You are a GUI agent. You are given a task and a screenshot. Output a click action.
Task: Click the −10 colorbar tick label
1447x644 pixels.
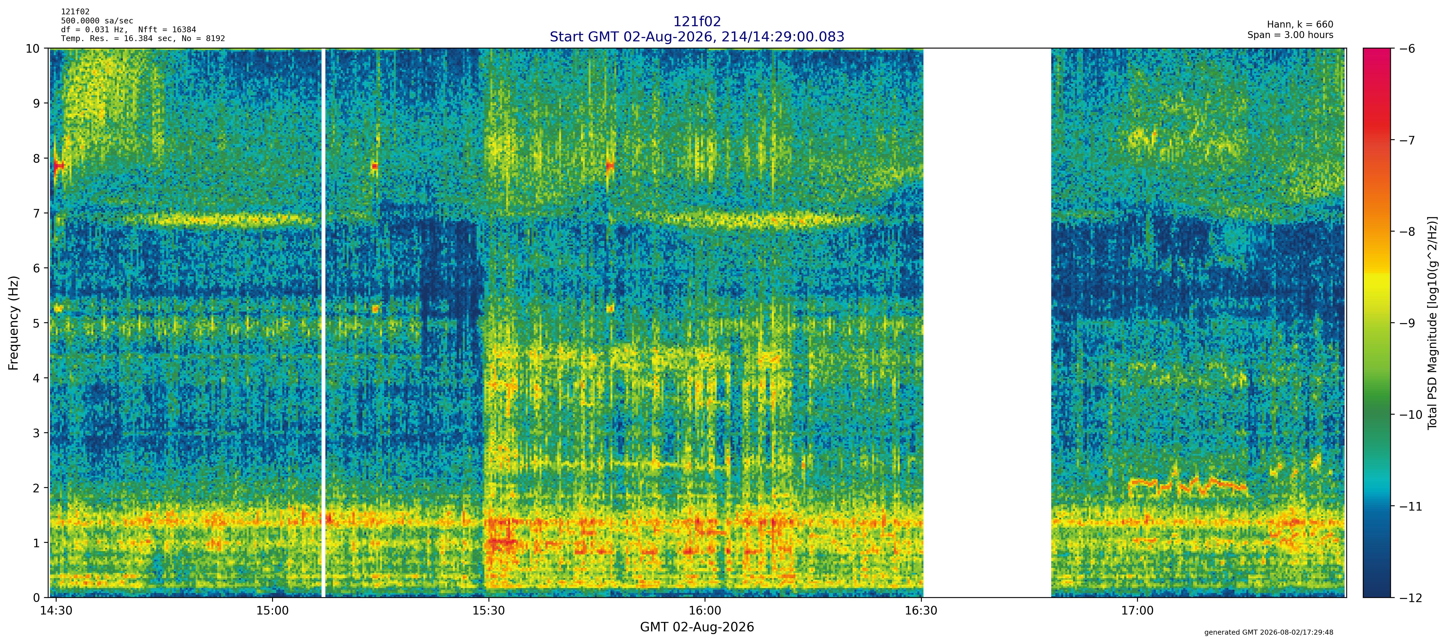coord(1410,415)
